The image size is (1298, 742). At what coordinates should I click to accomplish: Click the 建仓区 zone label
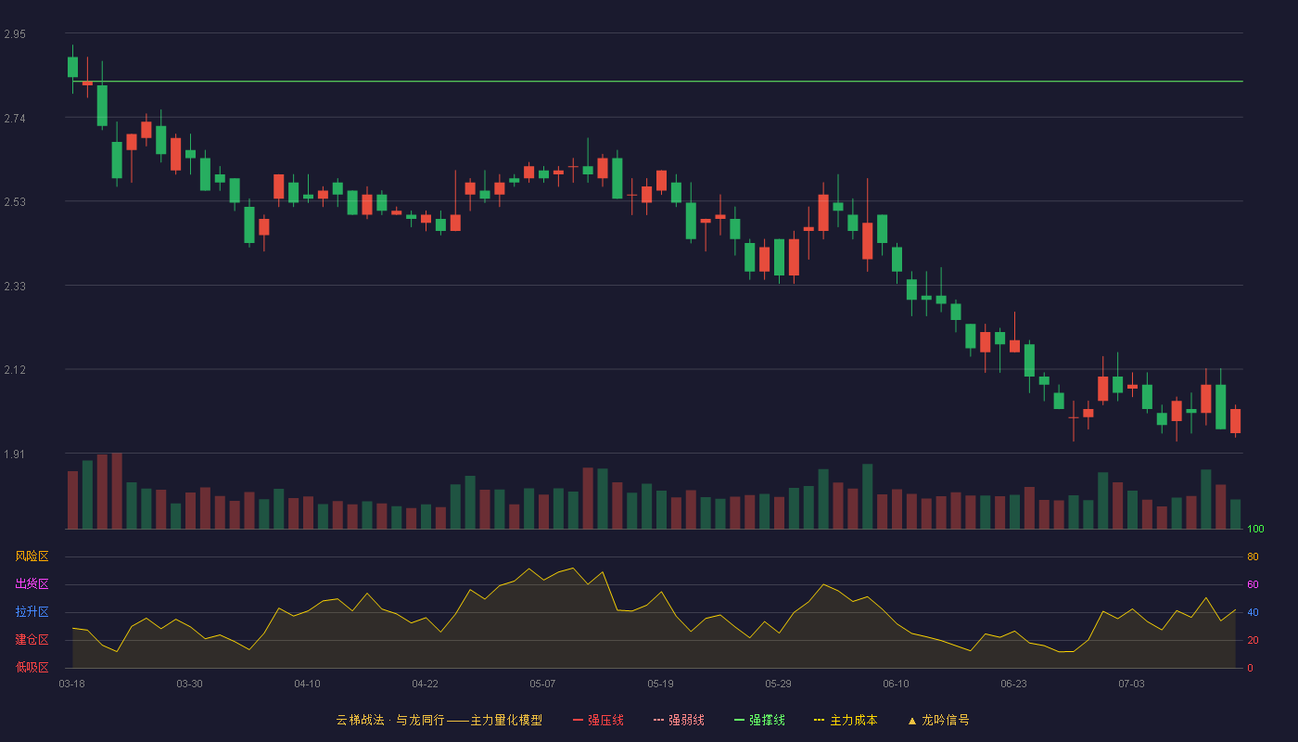(x=32, y=640)
